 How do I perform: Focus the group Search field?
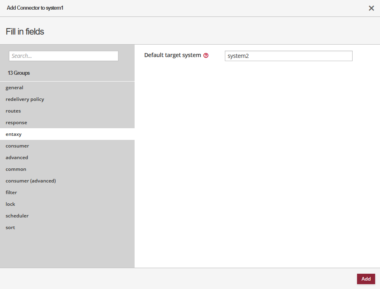pyautogui.click(x=64, y=56)
